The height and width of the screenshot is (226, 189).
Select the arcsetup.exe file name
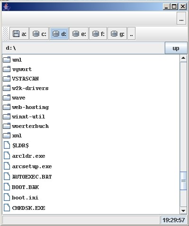[x=32, y=166]
